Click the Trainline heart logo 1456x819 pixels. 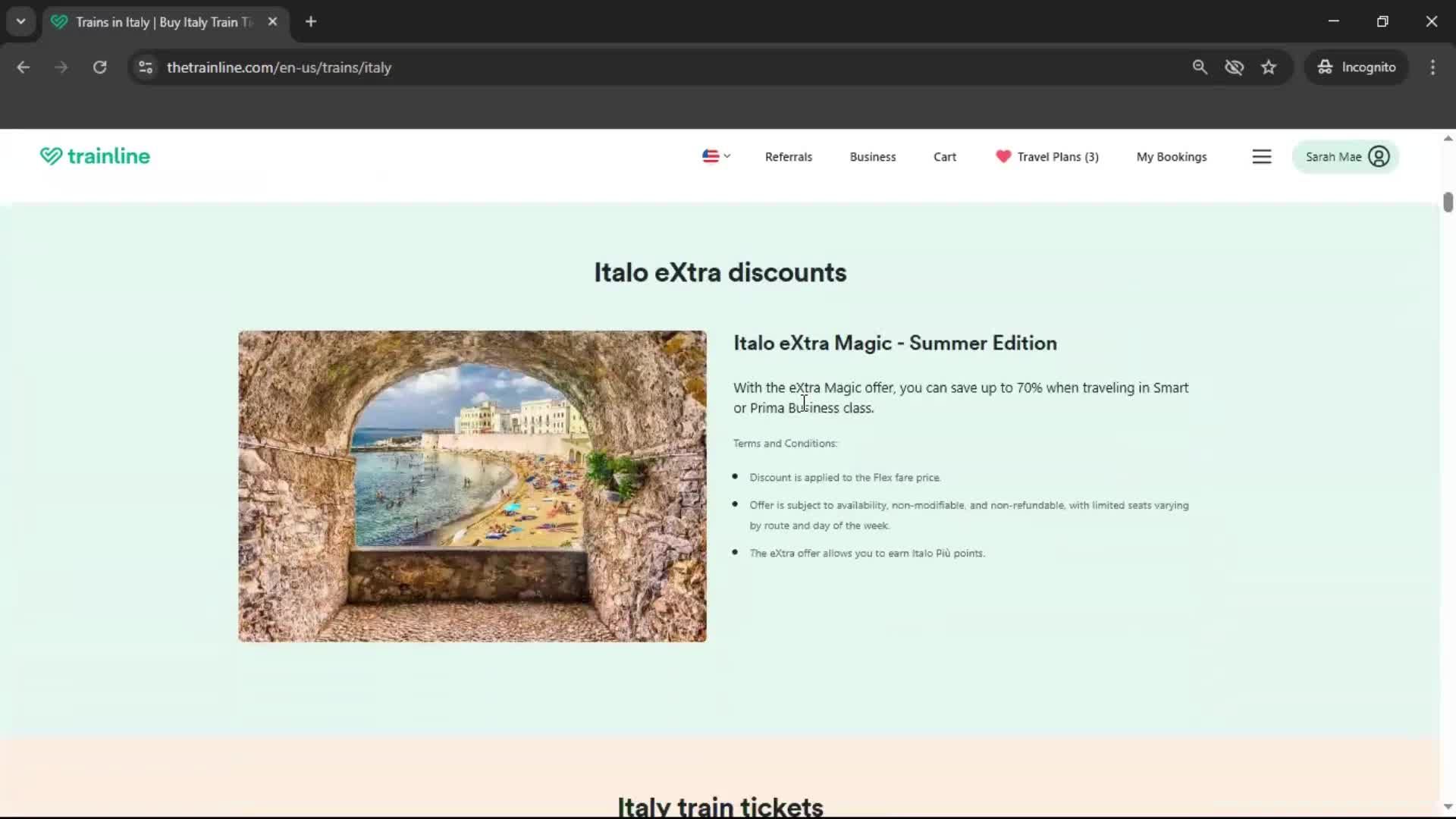pyautogui.click(x=50, y=156)
